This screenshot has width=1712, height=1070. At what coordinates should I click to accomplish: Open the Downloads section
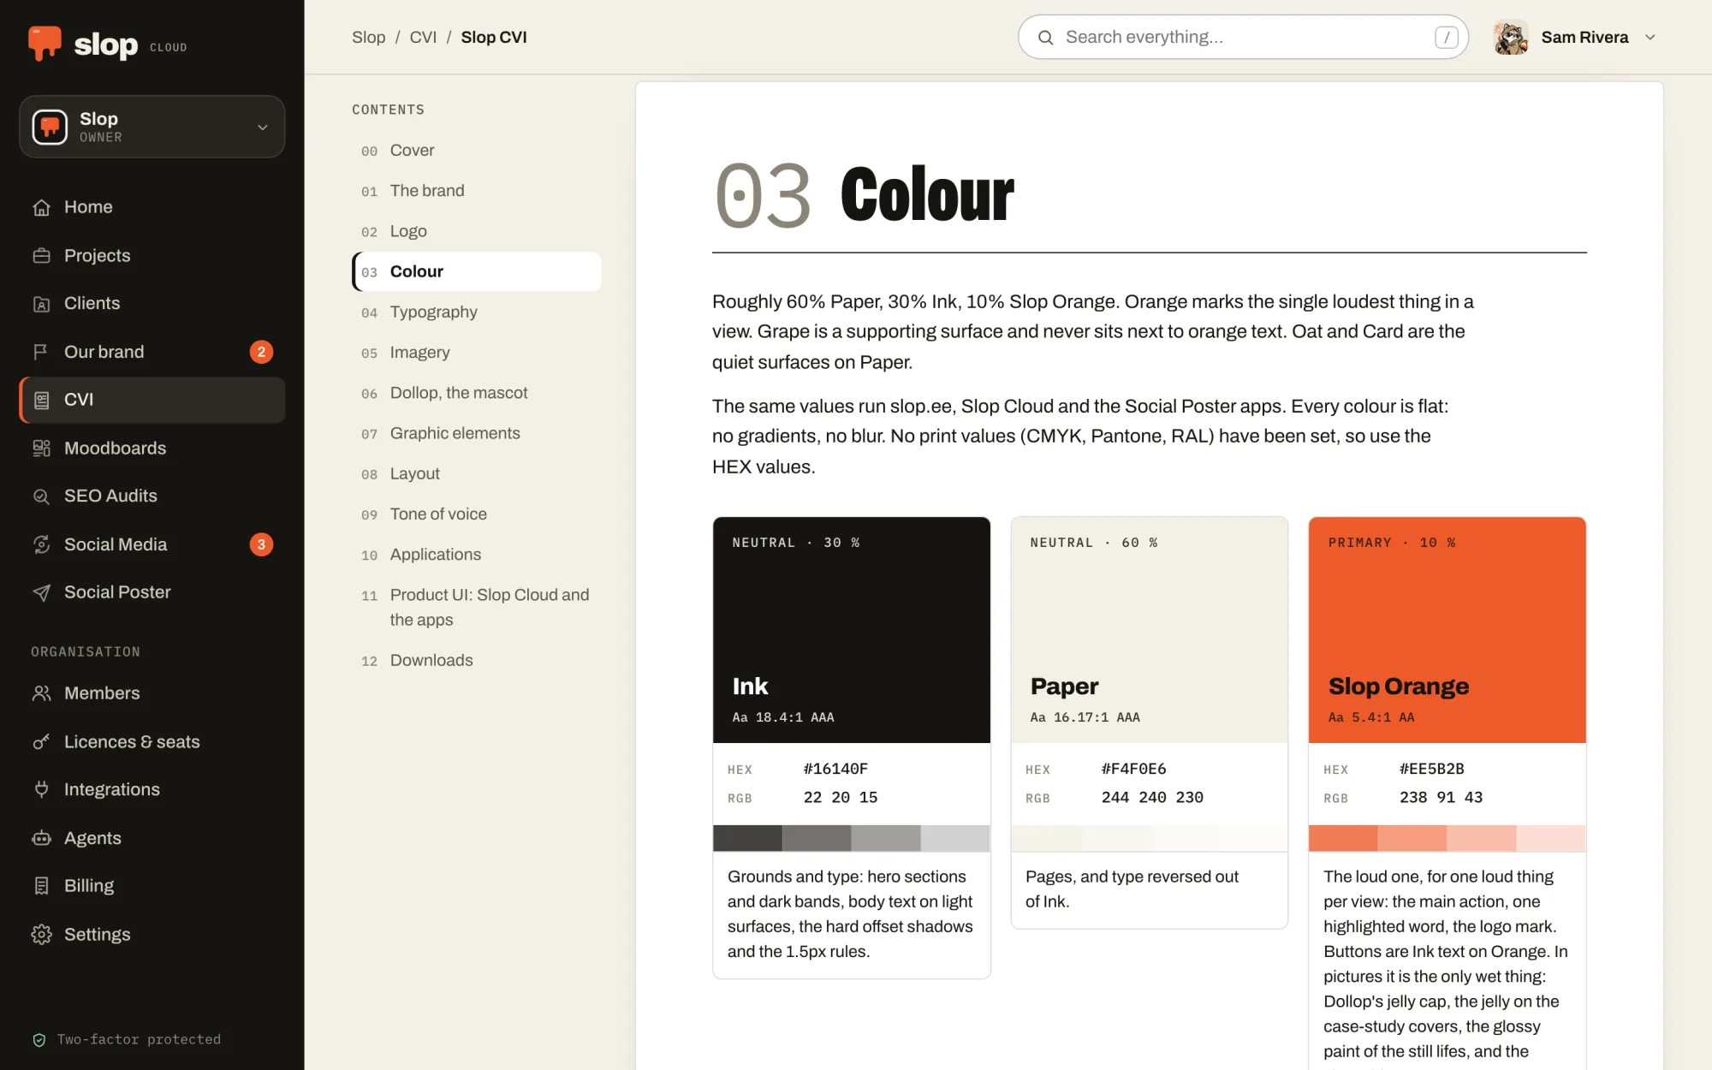pyautogui.click(x=476, y=661)
